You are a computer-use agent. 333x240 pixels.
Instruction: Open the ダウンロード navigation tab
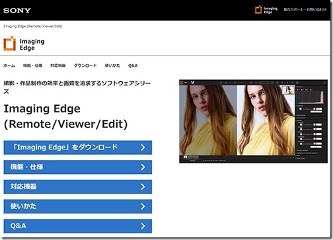point(85,65)
